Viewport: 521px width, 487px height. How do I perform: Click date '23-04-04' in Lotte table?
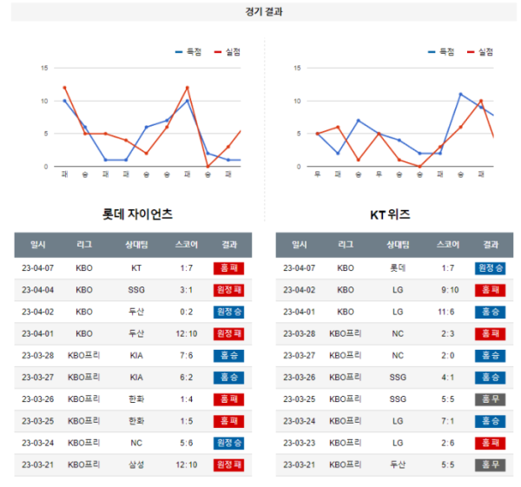38,290
